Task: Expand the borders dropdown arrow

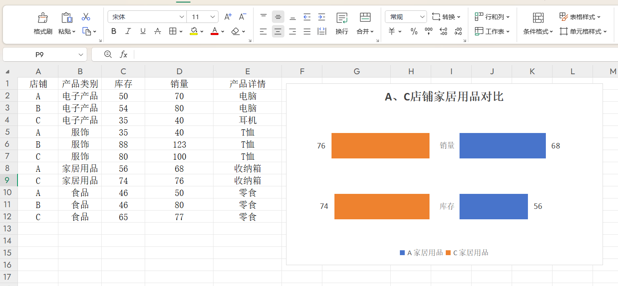Action: (x=181, y=31)
